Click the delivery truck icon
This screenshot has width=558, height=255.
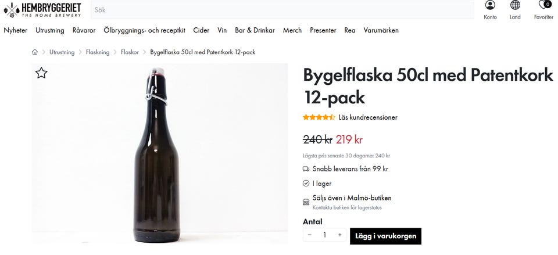tap(306, 169)
